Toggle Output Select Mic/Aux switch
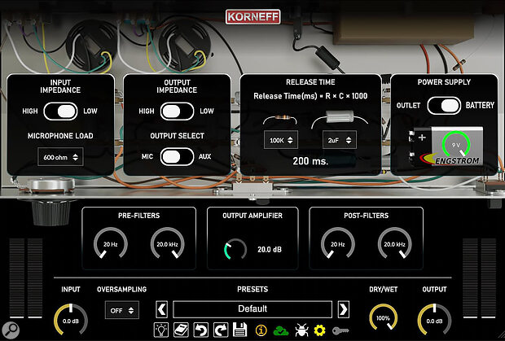The height and width of the screenshot is (341, 505). point(177,157)
